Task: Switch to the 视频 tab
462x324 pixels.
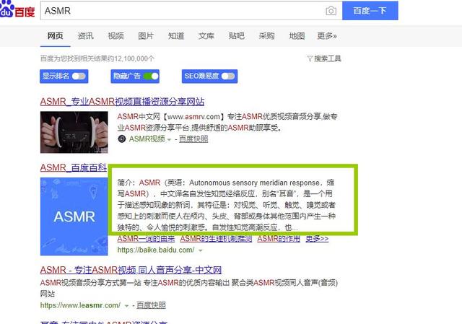Action: [x=115, y=36]
